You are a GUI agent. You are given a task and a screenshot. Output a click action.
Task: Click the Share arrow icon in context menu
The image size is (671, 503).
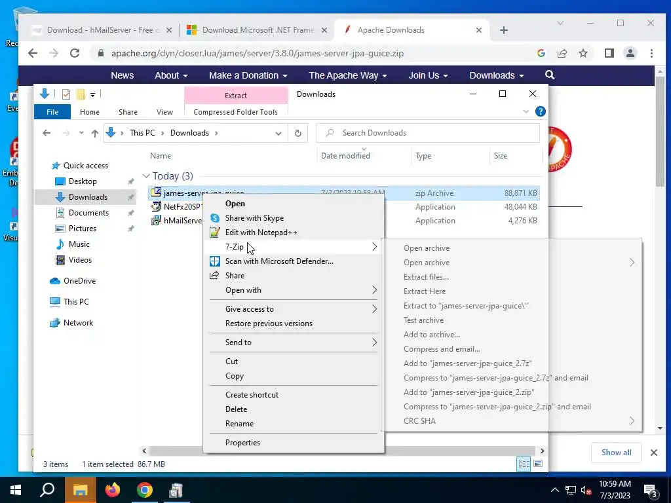(x=214, y=276)
